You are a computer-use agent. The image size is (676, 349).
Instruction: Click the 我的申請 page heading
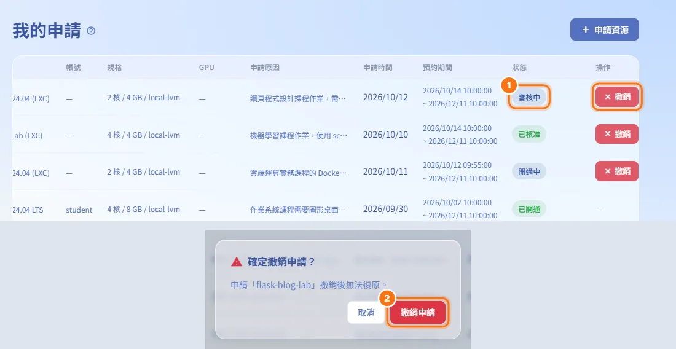[47, 31]
